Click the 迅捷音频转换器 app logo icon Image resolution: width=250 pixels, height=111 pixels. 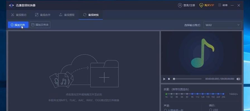pyautogui.click(x=11, y=5)
